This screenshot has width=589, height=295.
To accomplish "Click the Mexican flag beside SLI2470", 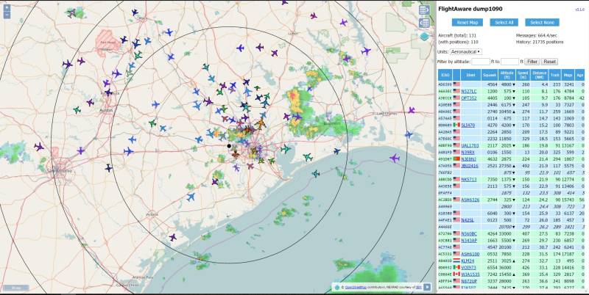I will 456,125.
